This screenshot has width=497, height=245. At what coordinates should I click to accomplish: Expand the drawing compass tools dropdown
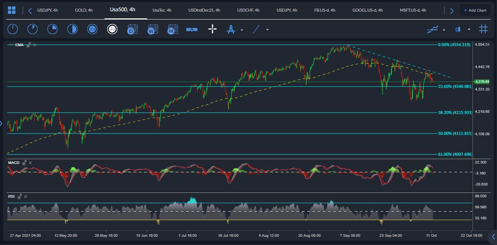242,30
